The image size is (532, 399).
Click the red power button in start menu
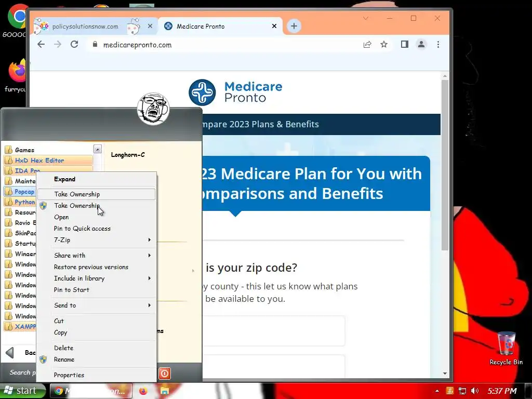pyautogui.click(x=165, y=374)
